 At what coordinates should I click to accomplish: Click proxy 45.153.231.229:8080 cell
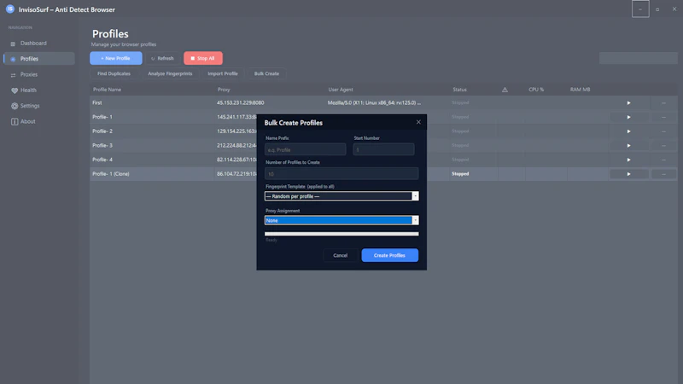241,102
